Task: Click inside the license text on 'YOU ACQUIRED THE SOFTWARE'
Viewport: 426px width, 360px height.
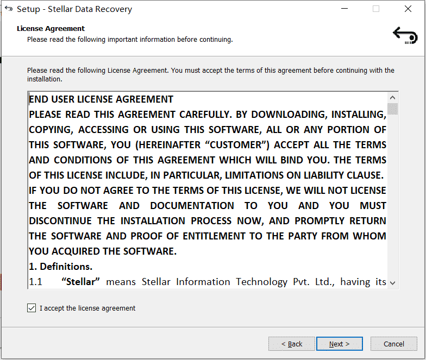Action: [x=103, y=251]
